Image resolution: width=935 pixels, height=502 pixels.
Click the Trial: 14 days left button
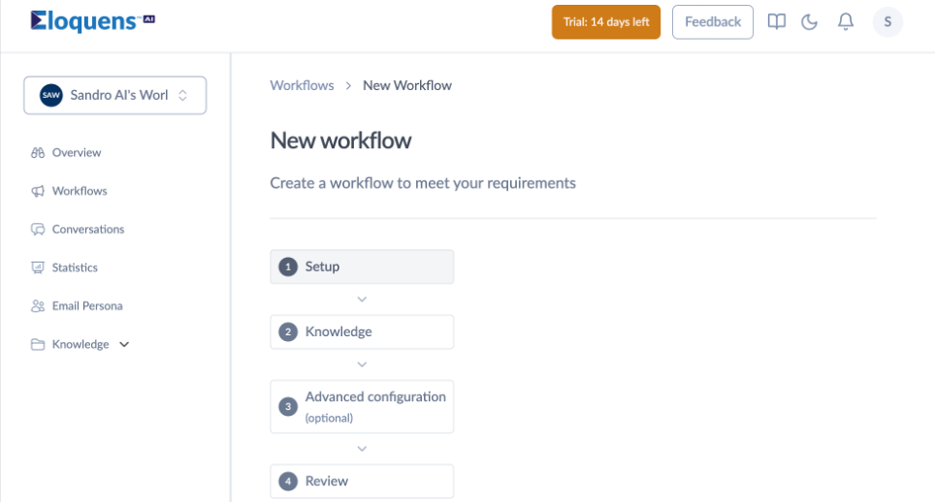[x=606, y=22]
